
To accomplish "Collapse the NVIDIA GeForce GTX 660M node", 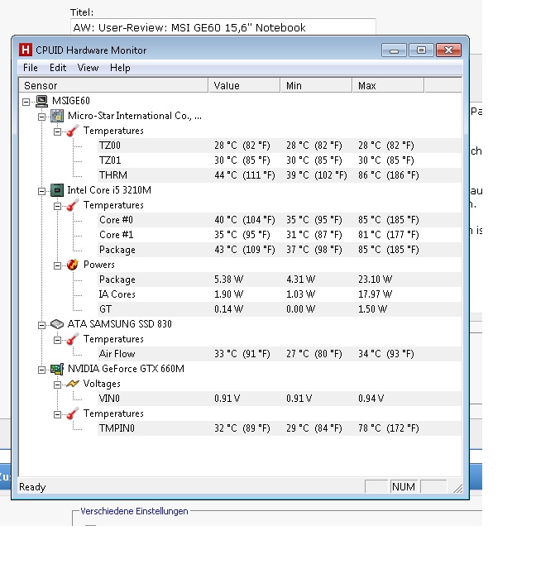I will coord(41,370).
